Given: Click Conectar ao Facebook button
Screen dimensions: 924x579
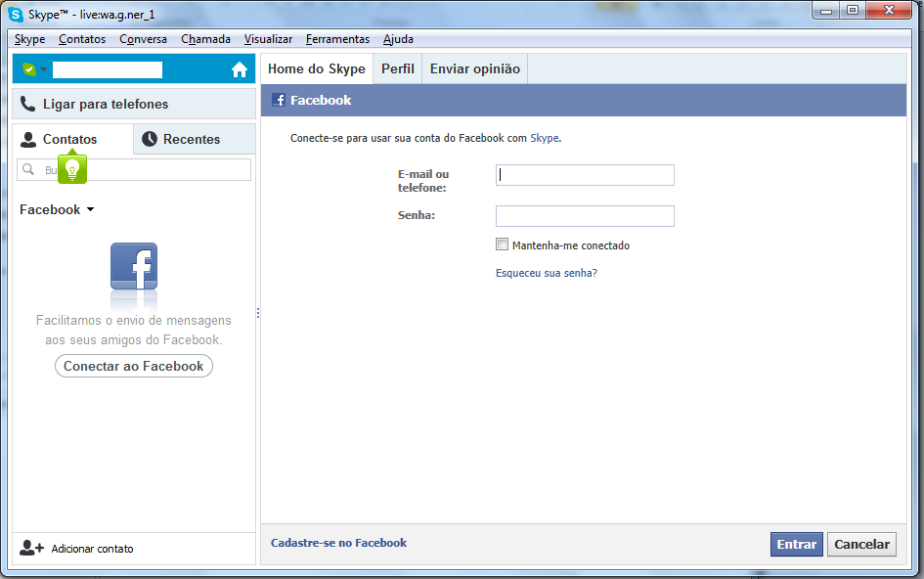Looking at the screenshot, I should tap(134, 366).
